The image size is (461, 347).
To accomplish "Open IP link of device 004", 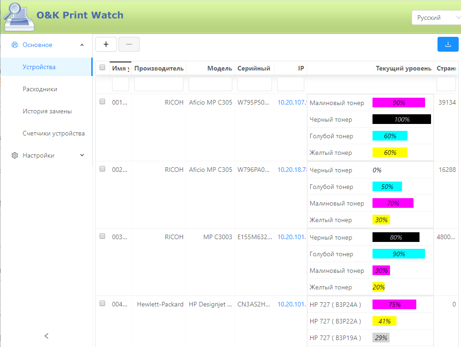I will [x=292, y=304].
